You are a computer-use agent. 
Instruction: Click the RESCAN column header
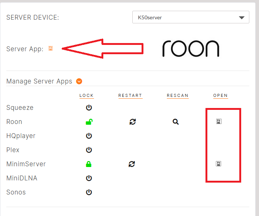pyautogui.click(x=178, y=95)
